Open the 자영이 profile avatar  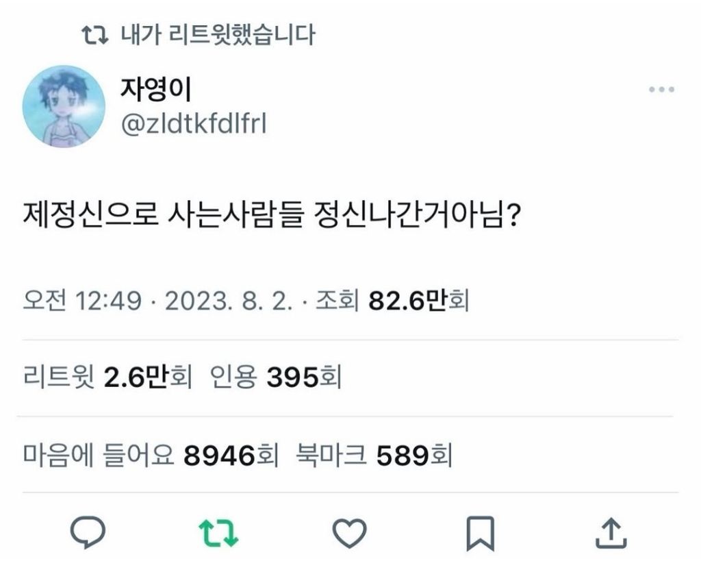tap(64, 106)
